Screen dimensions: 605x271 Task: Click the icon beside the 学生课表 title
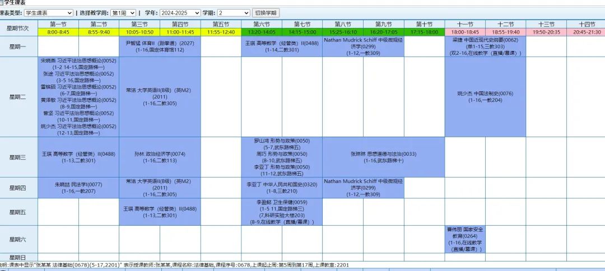point(2,3)
